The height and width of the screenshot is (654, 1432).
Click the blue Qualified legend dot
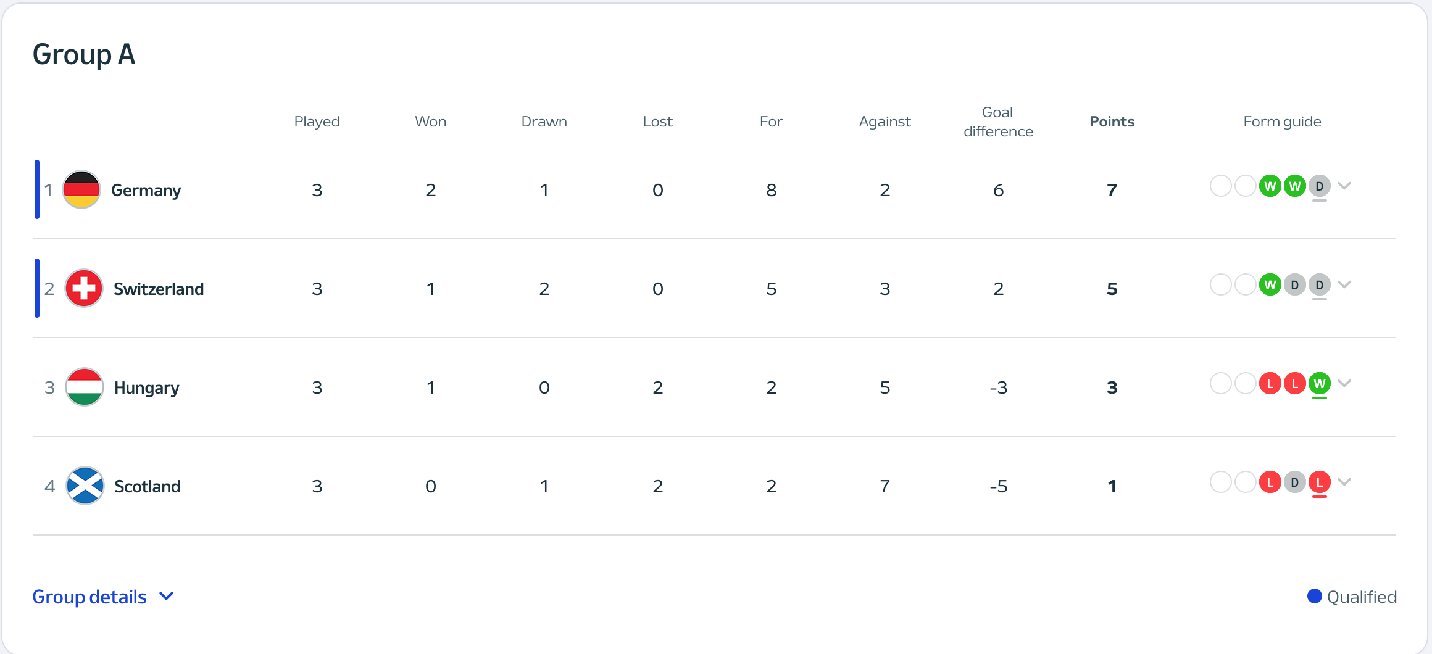(1315, 596)
